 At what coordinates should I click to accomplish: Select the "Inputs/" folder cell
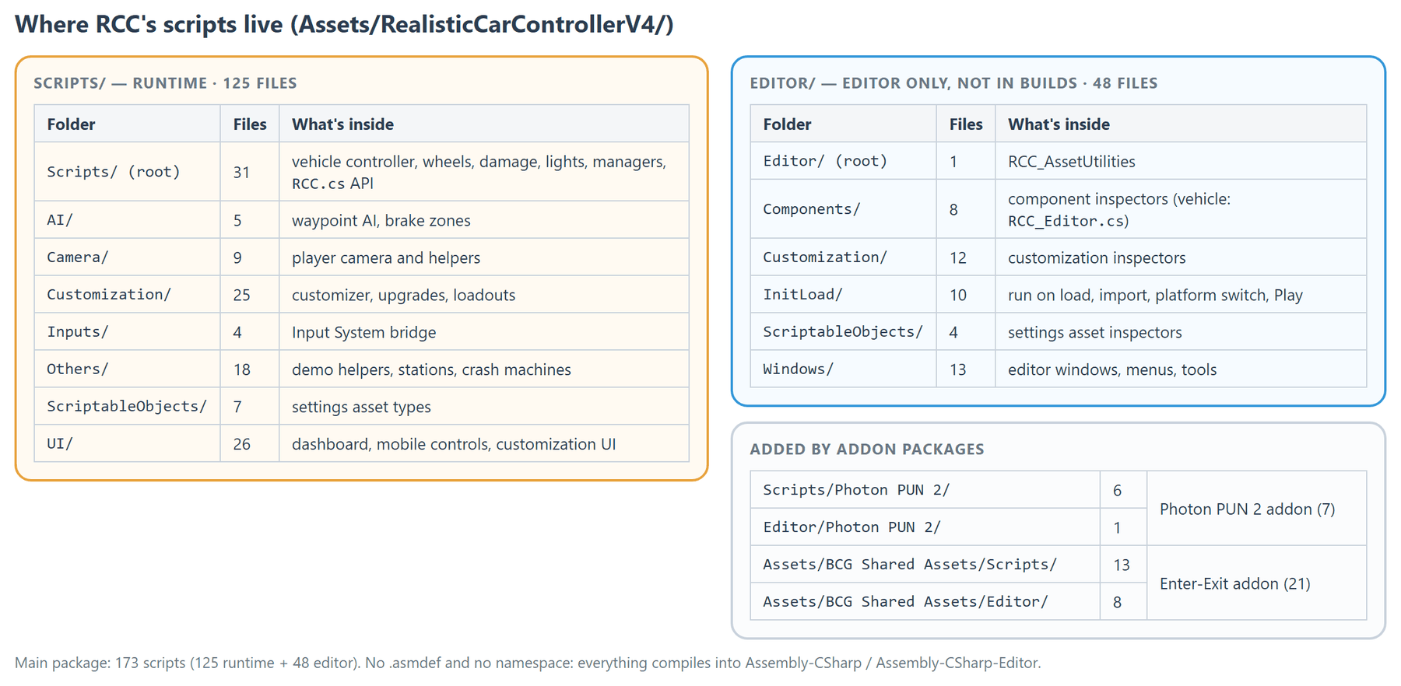[x=128, y=332]
